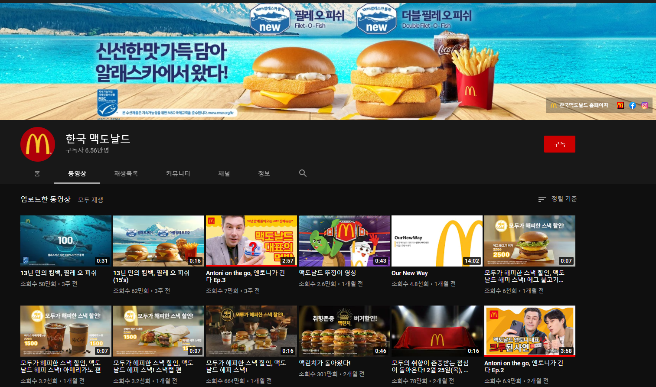Image resolution: width=656 pixels, height=387 pixels.
Task: Click title Antoni on the go Ep.3
Action: coord(245,276)
